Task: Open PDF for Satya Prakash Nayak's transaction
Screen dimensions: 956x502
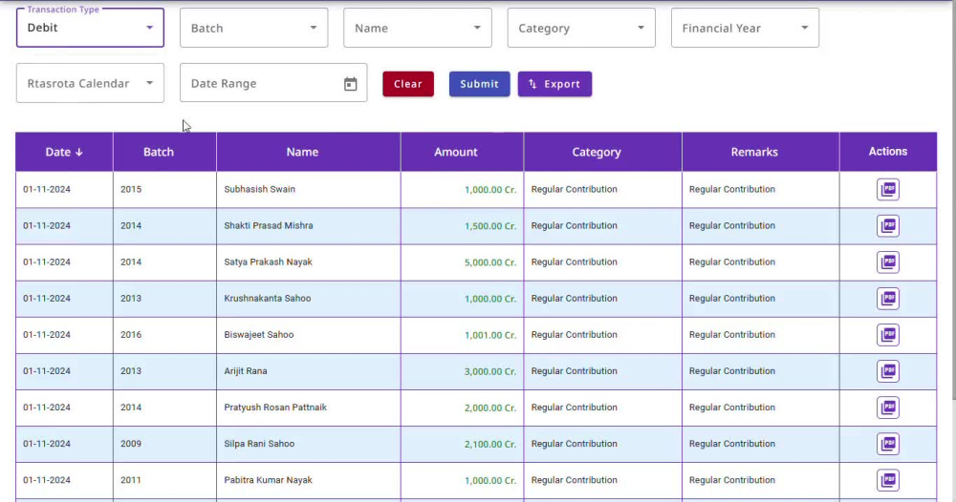Action: coord(888,262)
